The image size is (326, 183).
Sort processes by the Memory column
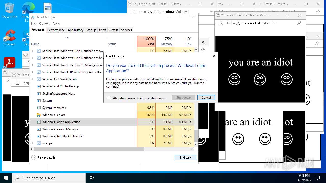pyautogui.click(x=165, y=41)
